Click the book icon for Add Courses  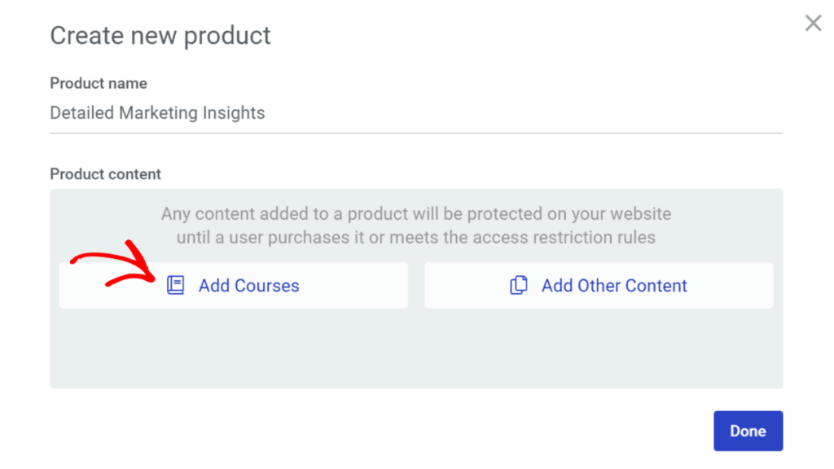point(175,286)
